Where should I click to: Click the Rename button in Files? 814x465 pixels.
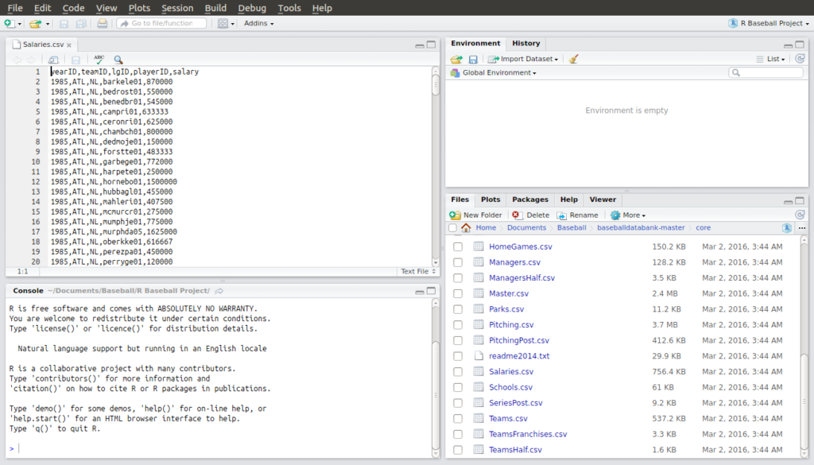tap(578, 215)
